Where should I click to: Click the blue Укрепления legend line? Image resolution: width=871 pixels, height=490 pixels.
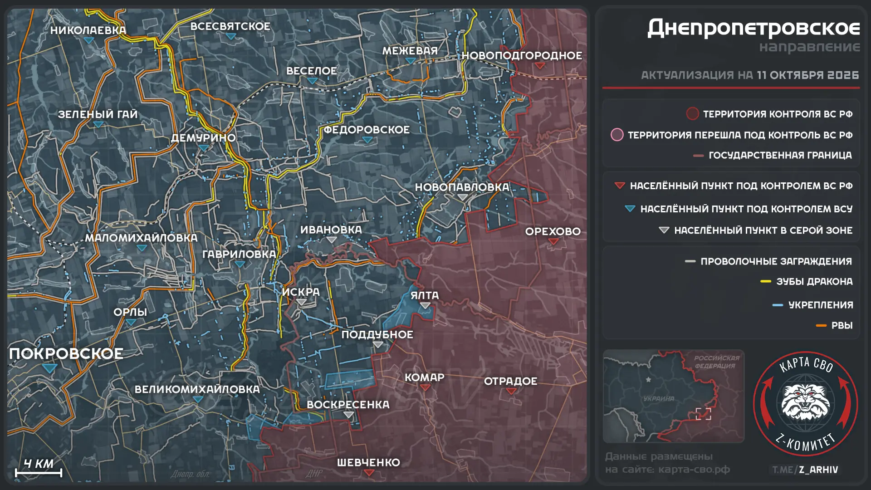(x=778, y=305)
